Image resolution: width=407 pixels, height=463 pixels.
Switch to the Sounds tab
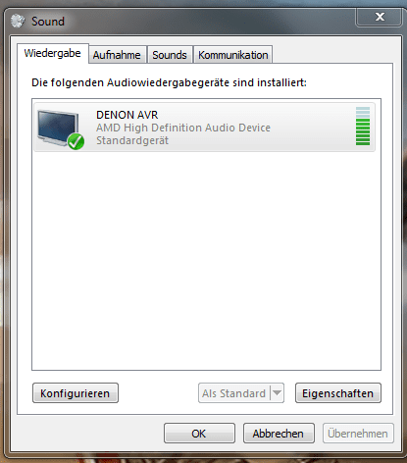pos(170,55)
